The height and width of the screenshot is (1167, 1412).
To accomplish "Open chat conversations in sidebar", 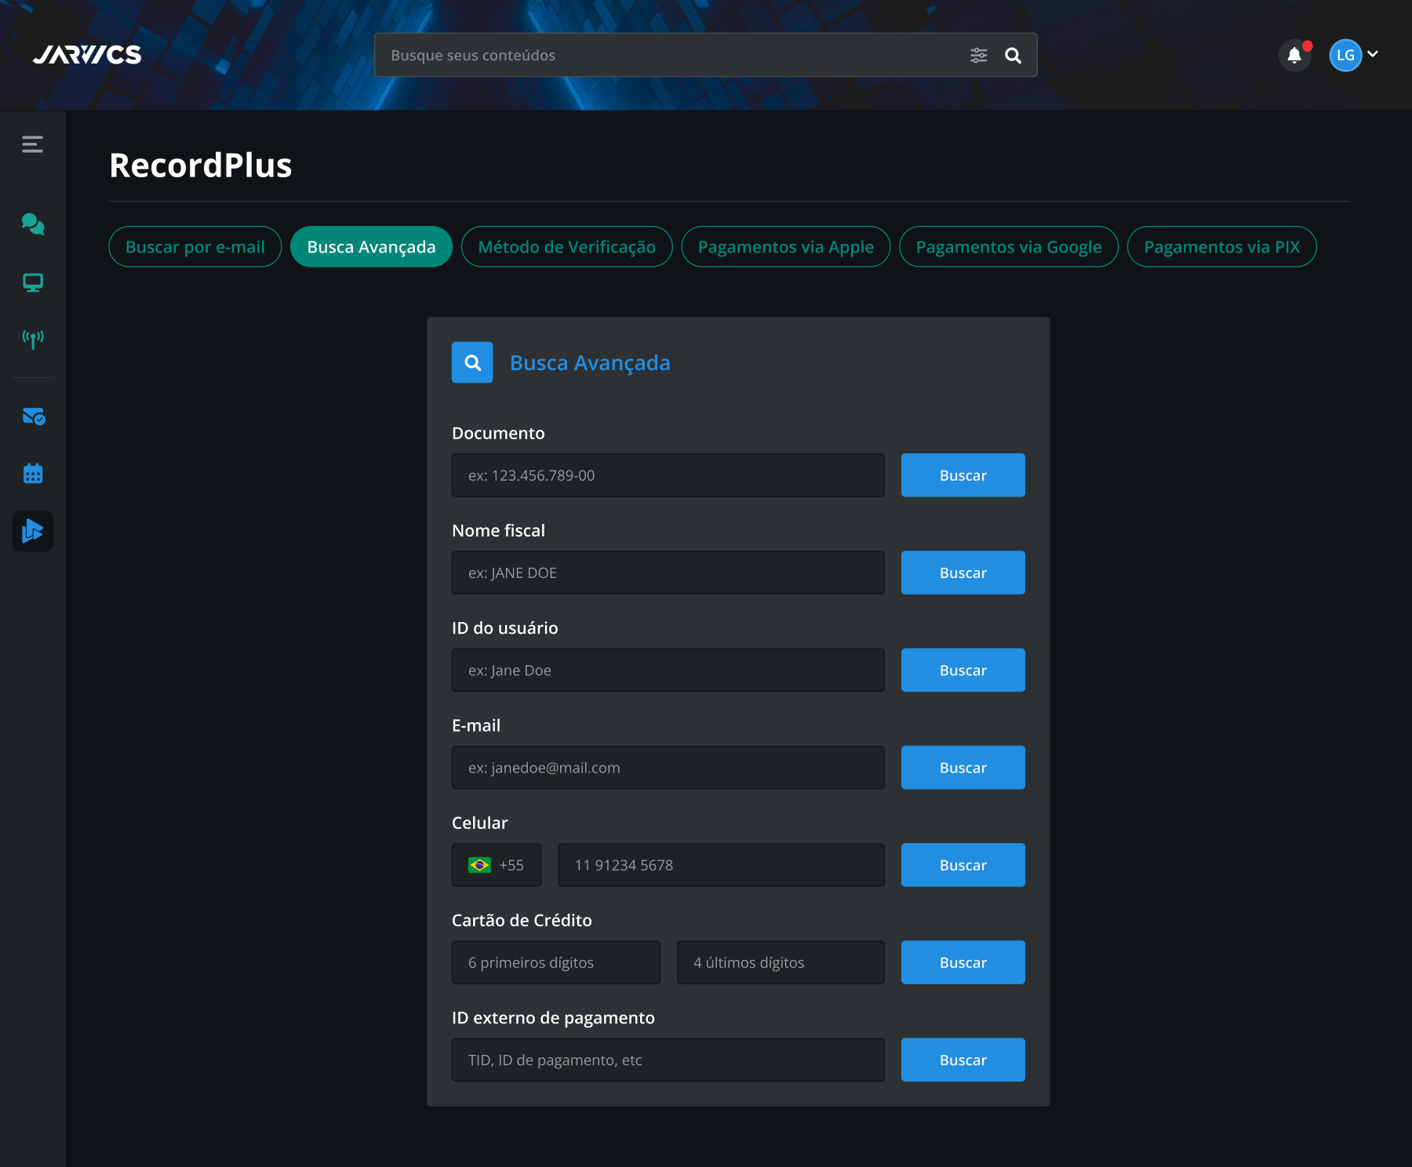I will point(33,224).
